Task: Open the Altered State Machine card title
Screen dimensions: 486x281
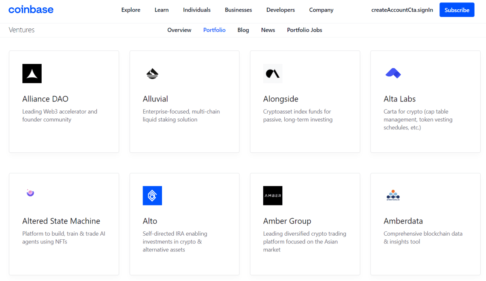Action: pos(61,221)
